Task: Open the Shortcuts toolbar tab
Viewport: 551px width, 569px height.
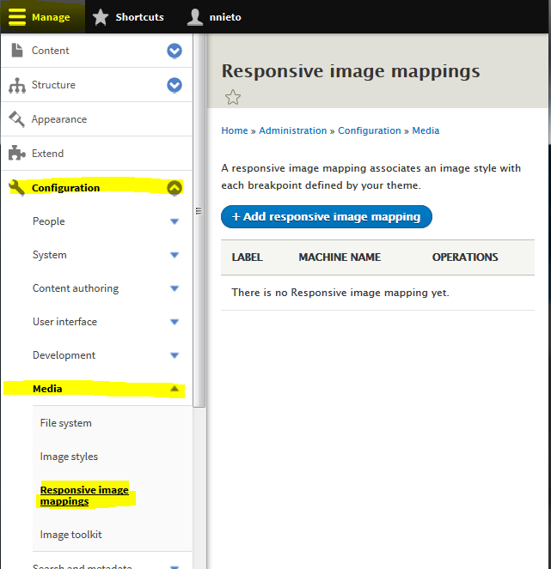Action: click(128, 17)
